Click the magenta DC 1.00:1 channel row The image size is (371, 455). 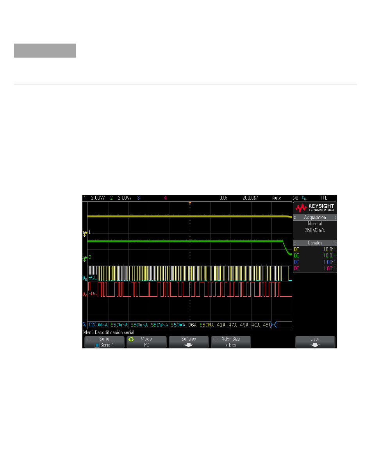315,268
